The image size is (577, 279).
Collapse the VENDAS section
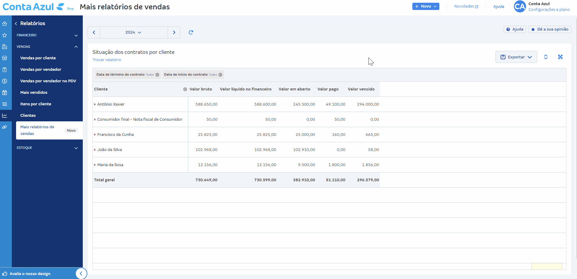coord(47,47)
